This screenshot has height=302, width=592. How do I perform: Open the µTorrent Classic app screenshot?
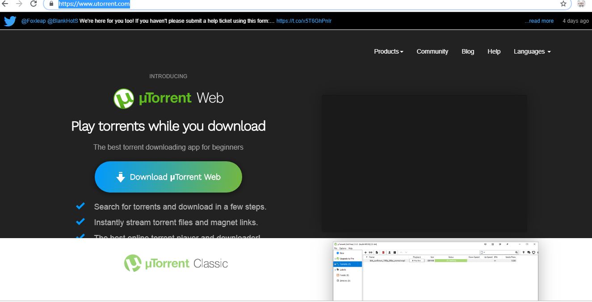click(x=436, y=271)
